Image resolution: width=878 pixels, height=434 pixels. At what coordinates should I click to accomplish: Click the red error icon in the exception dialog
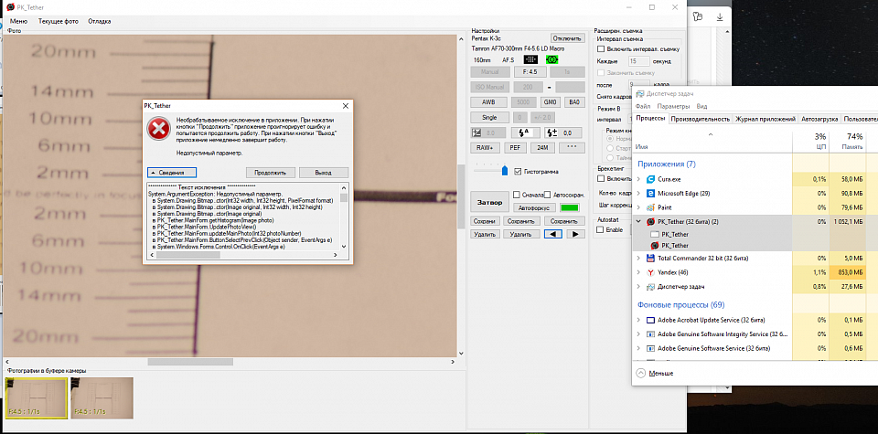158,130
